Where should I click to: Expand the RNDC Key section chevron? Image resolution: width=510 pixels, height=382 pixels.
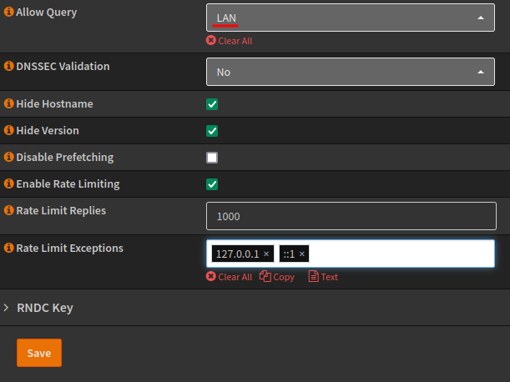[x=6, y=308]
